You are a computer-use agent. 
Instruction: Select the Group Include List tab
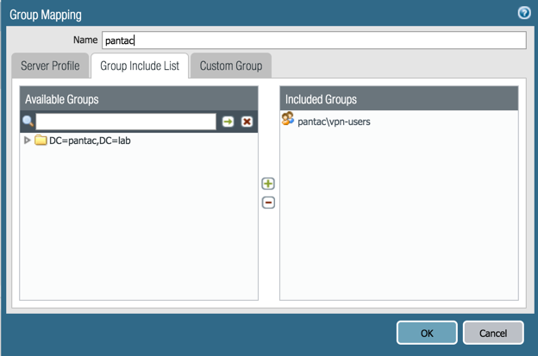(x=139, y=66)
